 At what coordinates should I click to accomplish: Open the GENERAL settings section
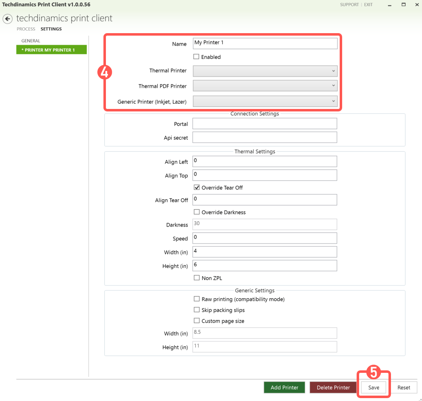[x=31, y=41]
